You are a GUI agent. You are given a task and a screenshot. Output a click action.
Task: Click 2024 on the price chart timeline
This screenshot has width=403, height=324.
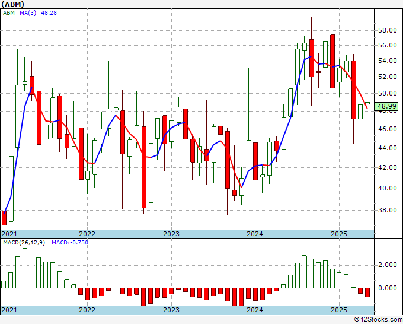(255, 234)
